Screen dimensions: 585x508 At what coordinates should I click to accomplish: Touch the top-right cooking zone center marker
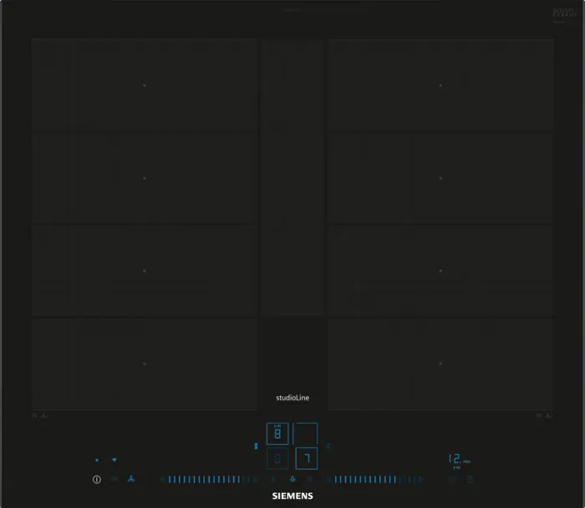(x=440, y=85)
